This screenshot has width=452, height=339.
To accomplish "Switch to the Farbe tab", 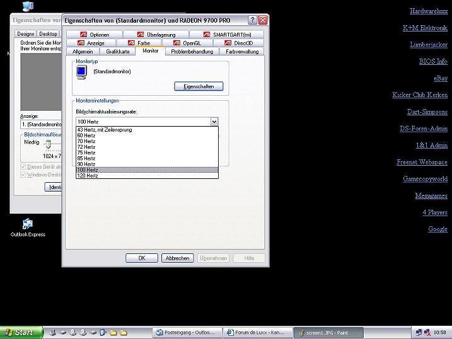I will (x=139, y=43).
